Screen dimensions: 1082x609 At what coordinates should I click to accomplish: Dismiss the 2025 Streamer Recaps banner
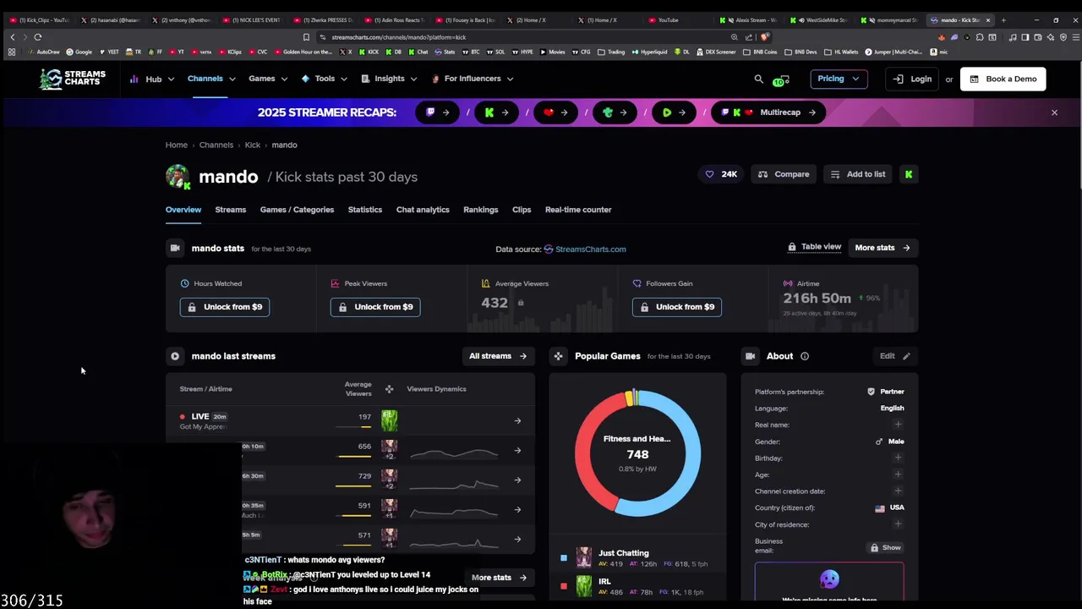coord(1054,112)
